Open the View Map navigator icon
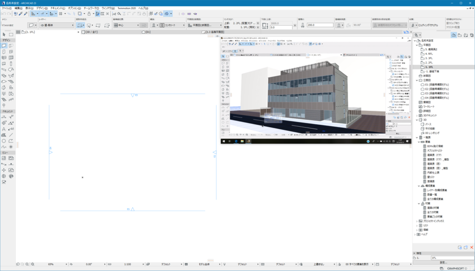Screen dimensions: 475x271 [x=460, y=35]
